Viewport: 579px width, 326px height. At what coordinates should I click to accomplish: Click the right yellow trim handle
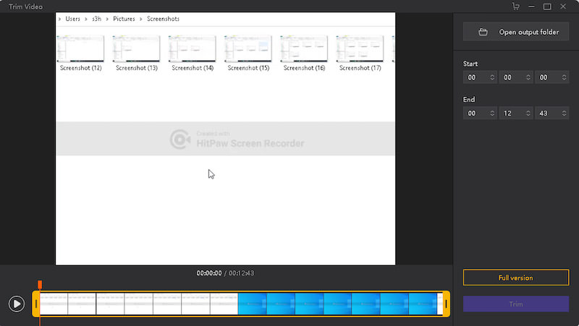tap(446, 304)
